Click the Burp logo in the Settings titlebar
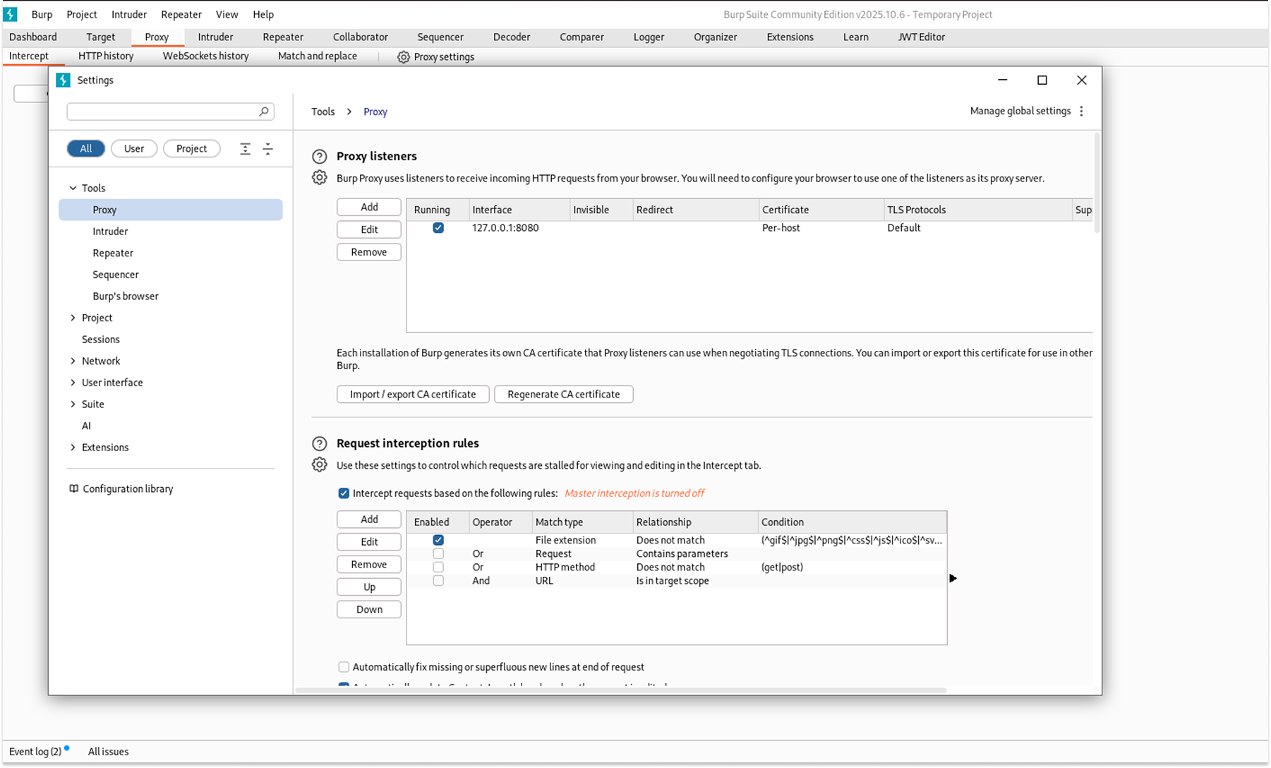The image size is (1271, 768). 63,80
